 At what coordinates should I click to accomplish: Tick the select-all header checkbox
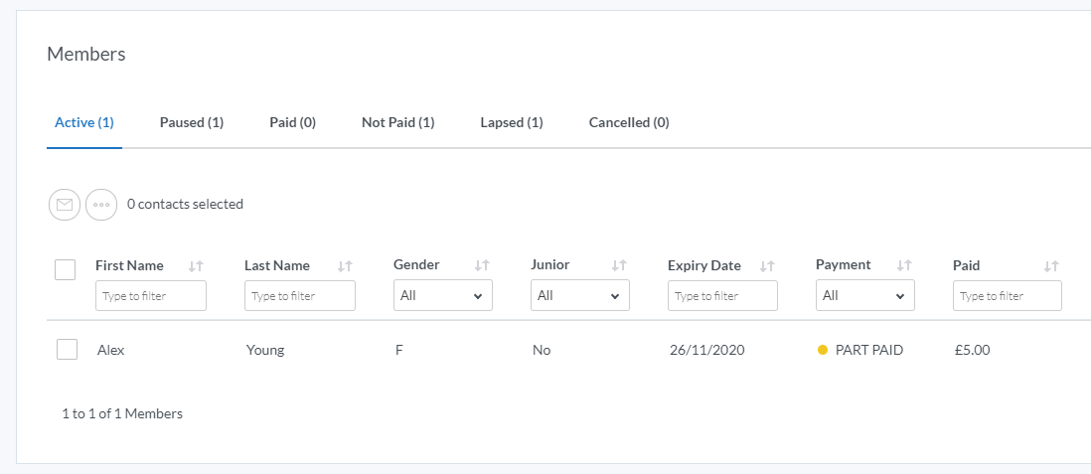point(66,269)
